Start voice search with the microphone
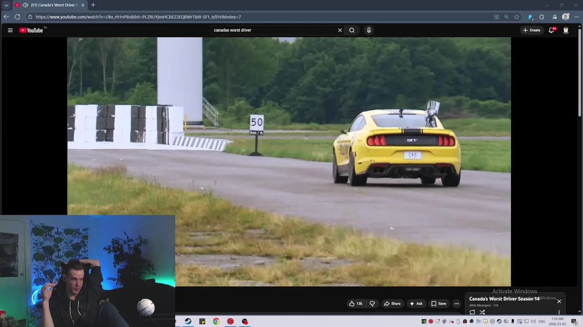This screenshot has height=327, width=583. [x=368, y=30]
